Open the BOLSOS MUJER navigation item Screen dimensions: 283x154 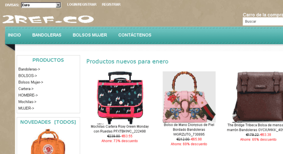point(90,35)
